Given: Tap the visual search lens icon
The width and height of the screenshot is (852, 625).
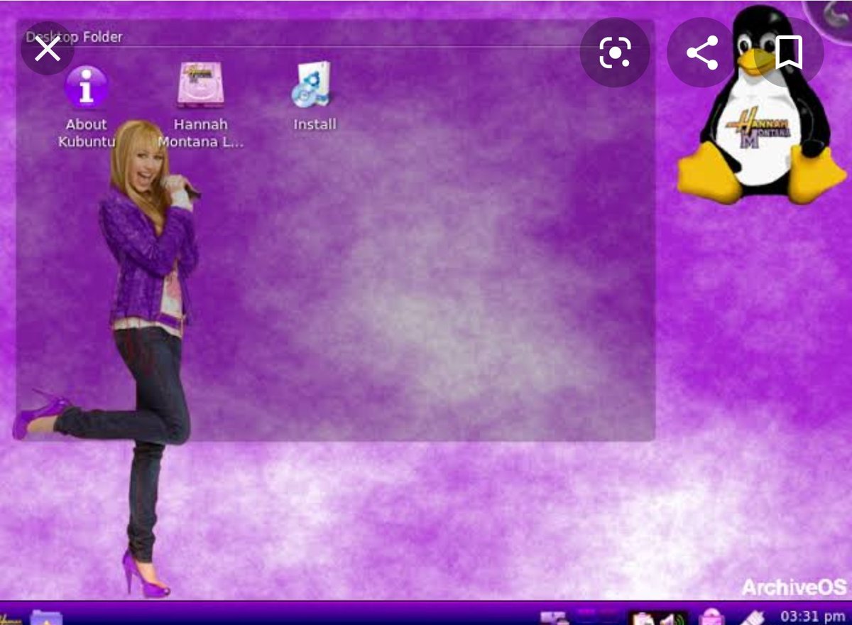Looking at the screenshot, I should (615, 53).
